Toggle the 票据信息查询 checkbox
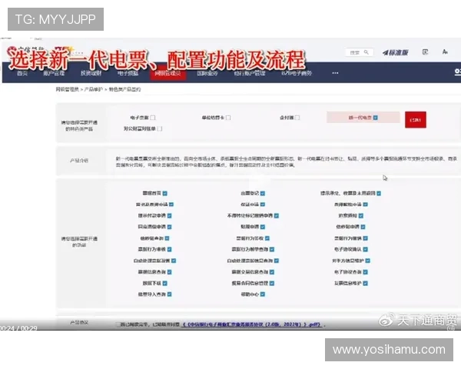 [170, 272]
